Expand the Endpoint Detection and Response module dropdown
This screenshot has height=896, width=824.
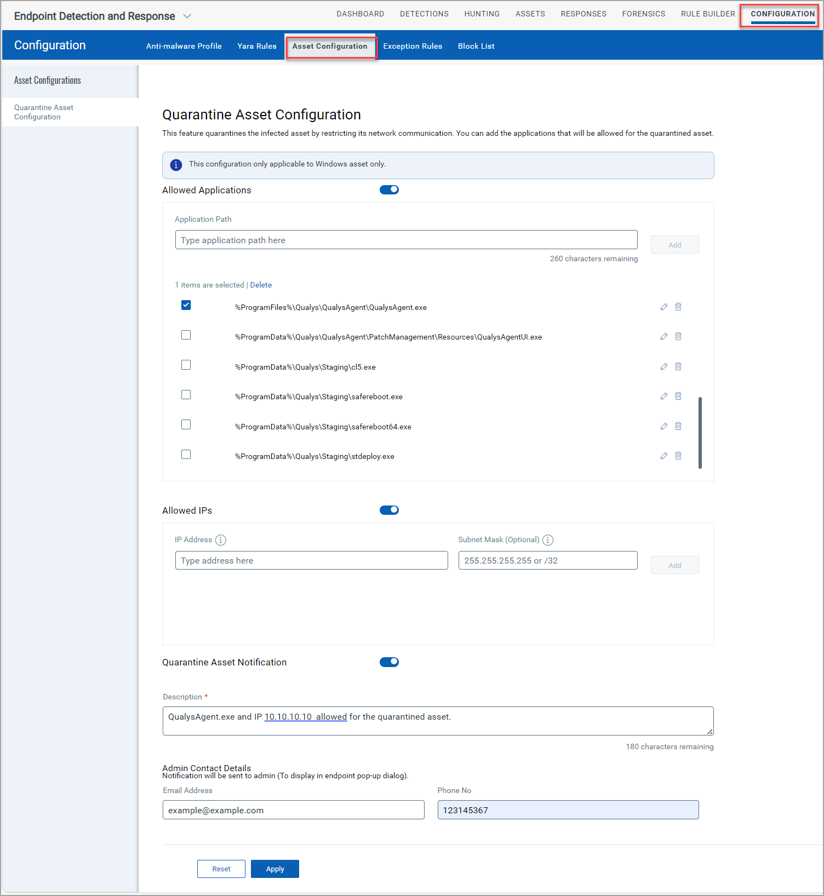click(x=187, y=16)
